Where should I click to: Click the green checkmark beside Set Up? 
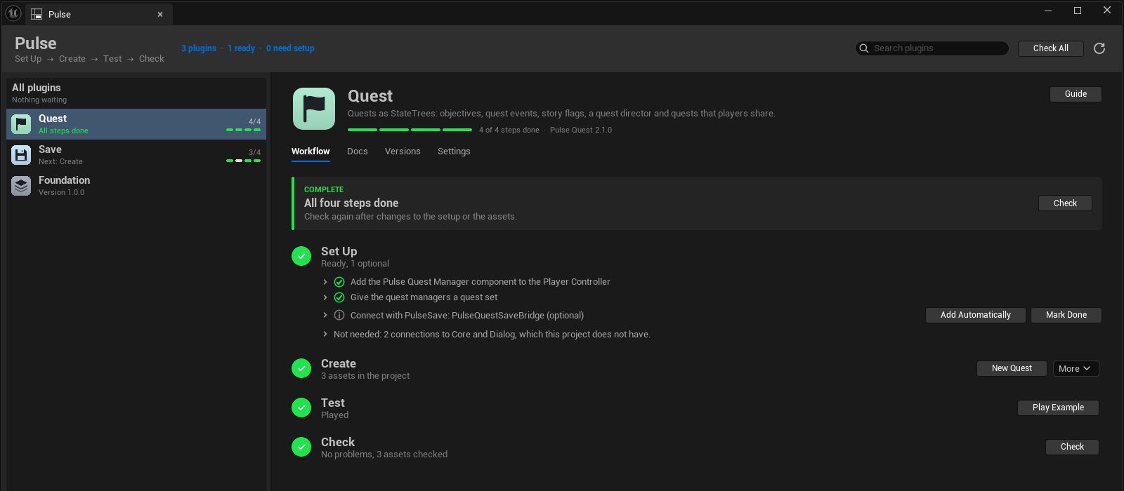(301, 256)
